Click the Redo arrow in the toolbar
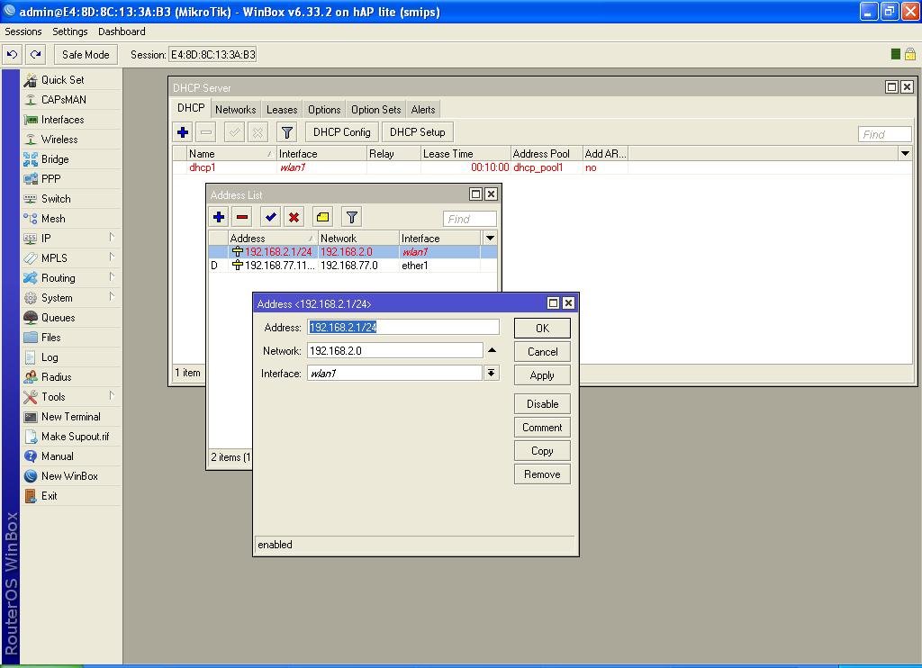The image size is (922, 668). (x=35, y=55)
